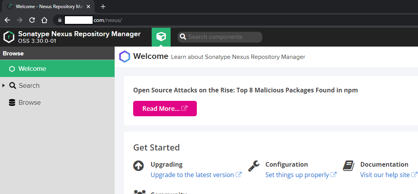The height and width of the screenshot is (194, 418).
Task: Open Set things up properly link
Action: pos(297,175)
